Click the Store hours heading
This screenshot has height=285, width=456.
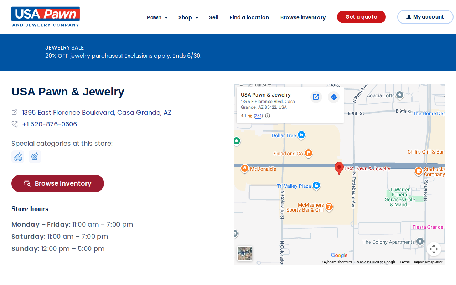coord(30,209)
